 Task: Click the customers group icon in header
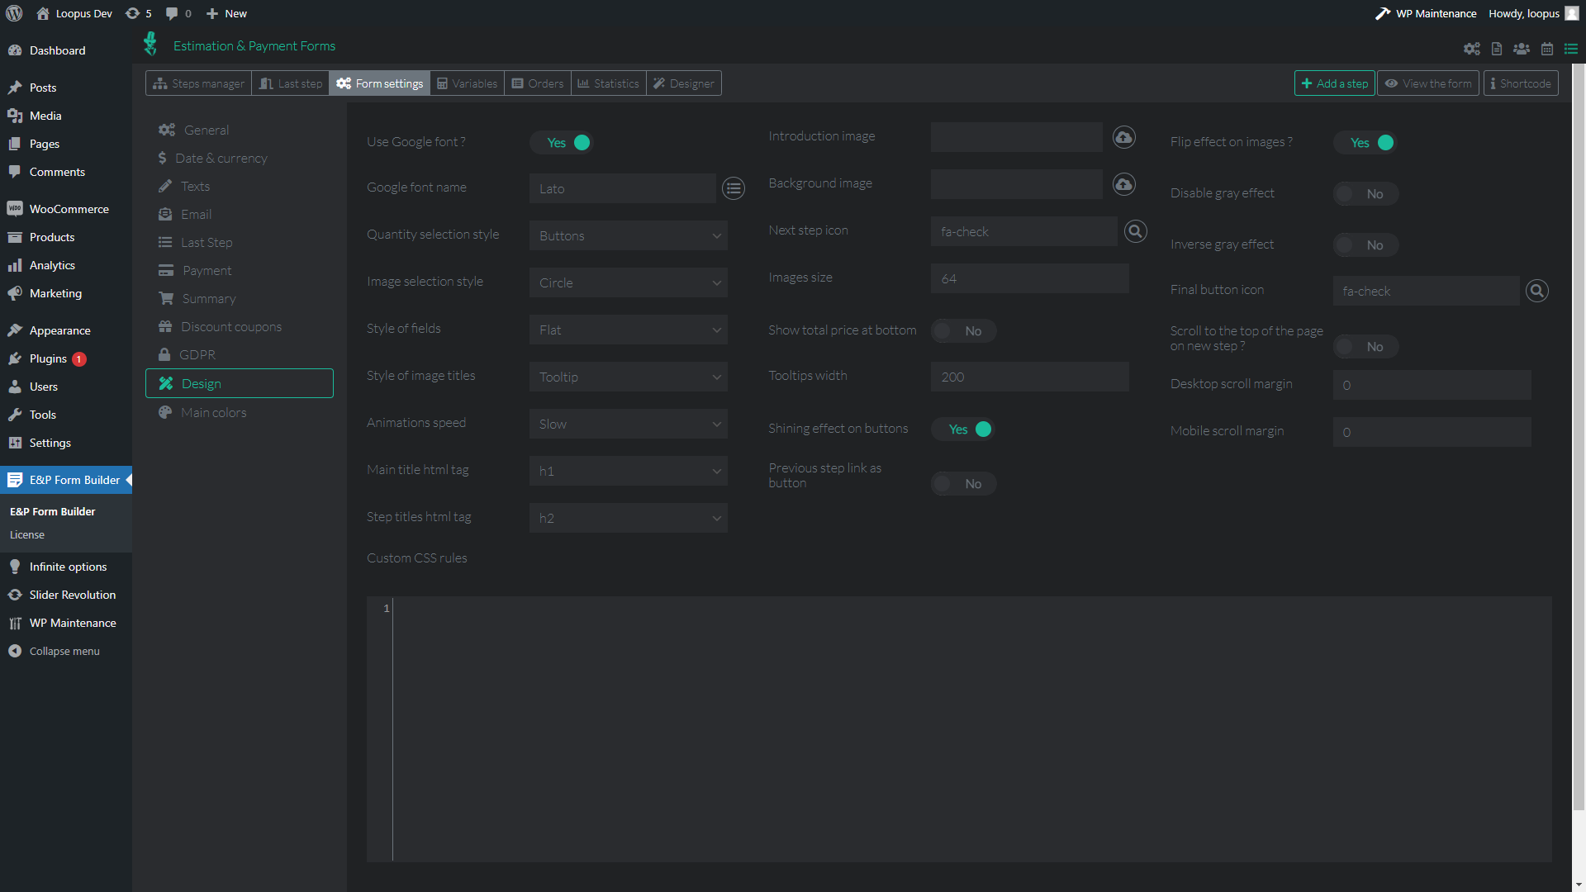(x=1522, y=49)
